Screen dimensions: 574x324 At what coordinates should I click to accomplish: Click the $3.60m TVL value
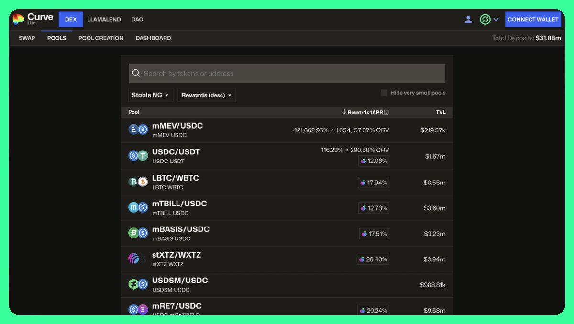point(435,208)
